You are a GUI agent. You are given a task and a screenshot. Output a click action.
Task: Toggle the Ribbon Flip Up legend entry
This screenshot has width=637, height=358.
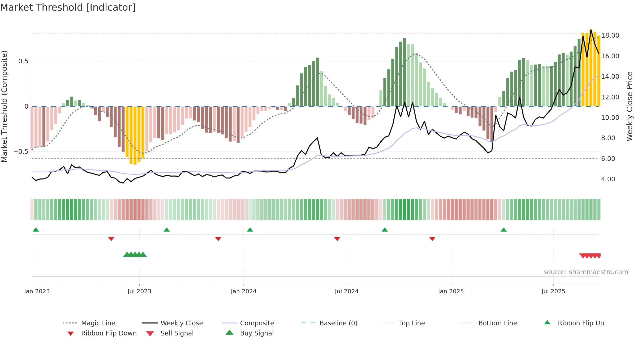[574, 323]
